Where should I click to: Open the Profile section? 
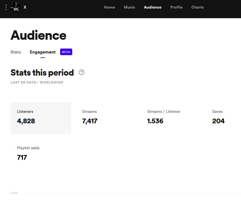point(176,7)
